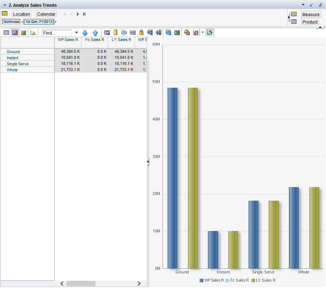Select the Instant row header
This screenshot has width=326, height=288.
pos(27,58)
